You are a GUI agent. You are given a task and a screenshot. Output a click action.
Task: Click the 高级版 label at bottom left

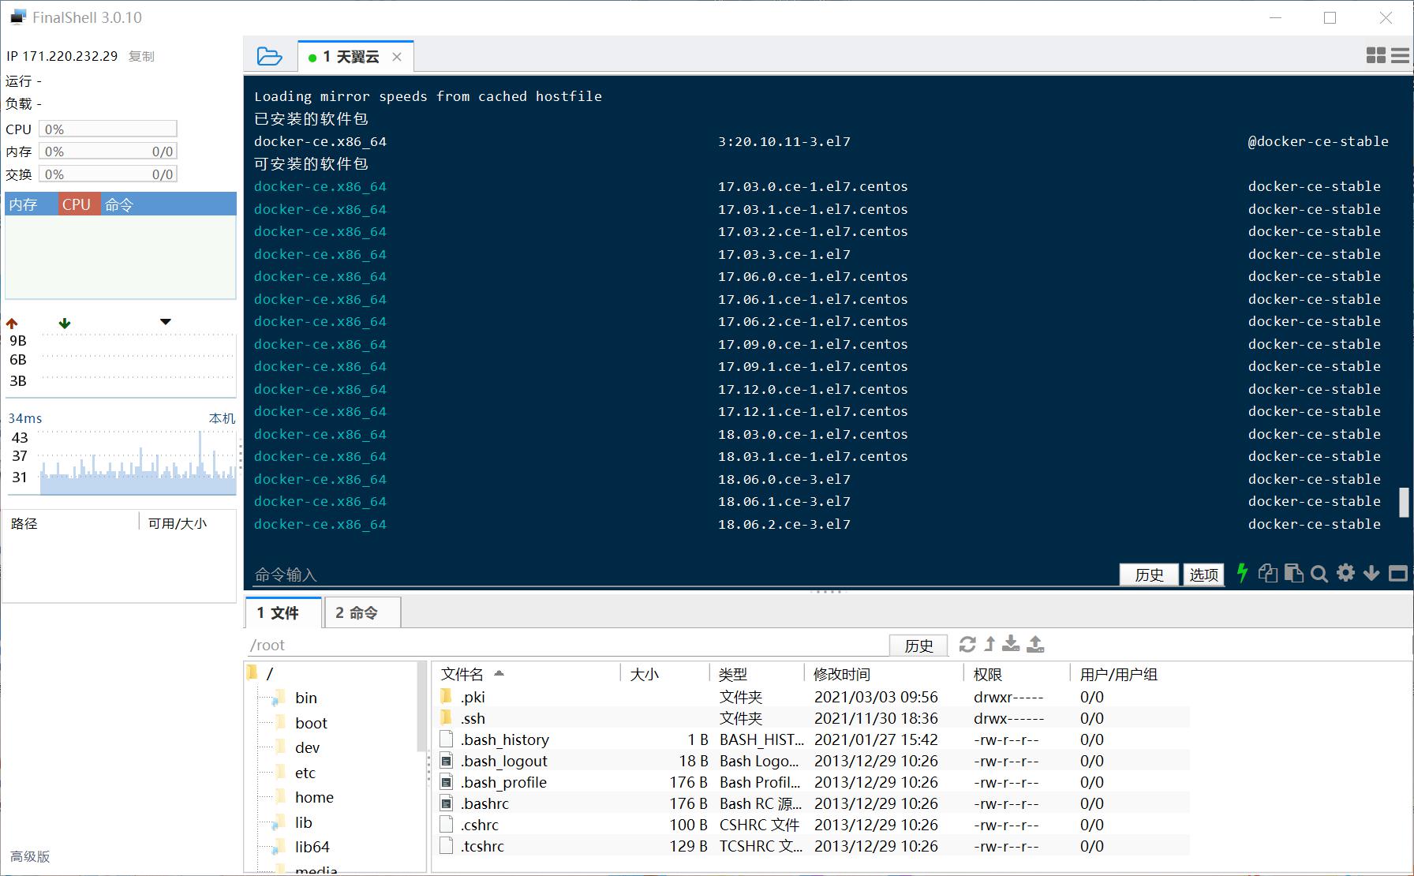point(30,856)
